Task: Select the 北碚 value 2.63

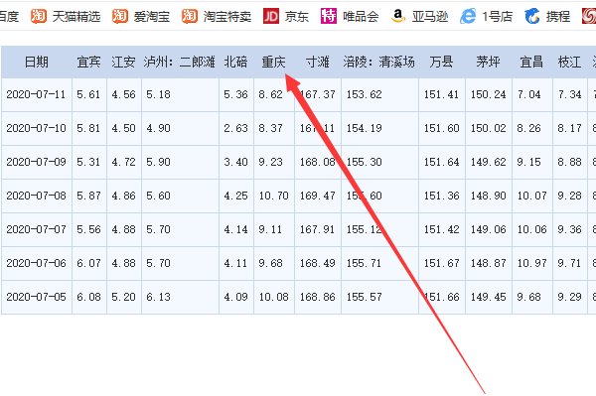Action: point(235,128)
